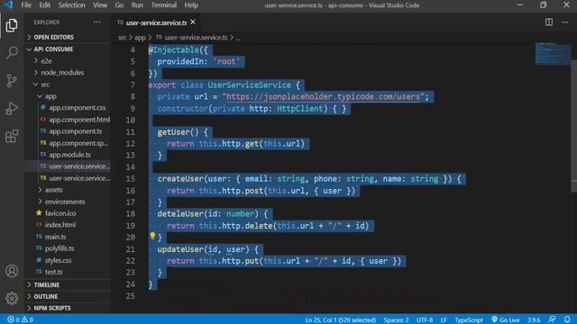Click TypeScript version 3.9.6
The image size is (577, 324).
tap(534, 319)
